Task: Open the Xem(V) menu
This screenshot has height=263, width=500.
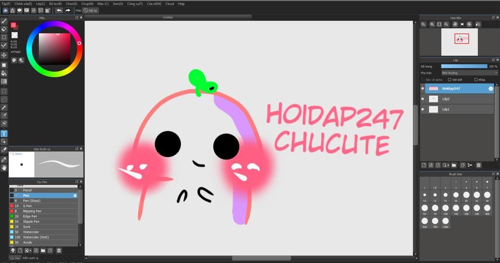Action: 118,4
